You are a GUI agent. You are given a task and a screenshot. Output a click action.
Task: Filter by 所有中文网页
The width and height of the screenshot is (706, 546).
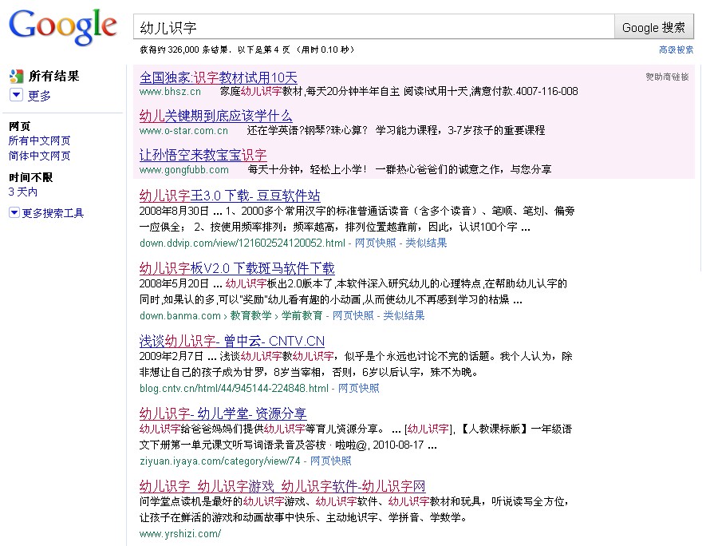click(39, 140)
